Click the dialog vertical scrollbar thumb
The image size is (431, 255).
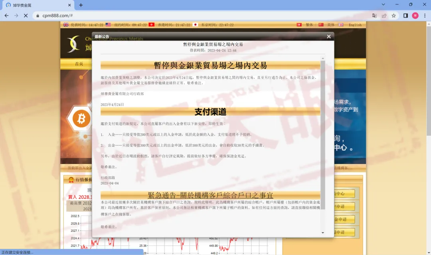click(323, 134)
